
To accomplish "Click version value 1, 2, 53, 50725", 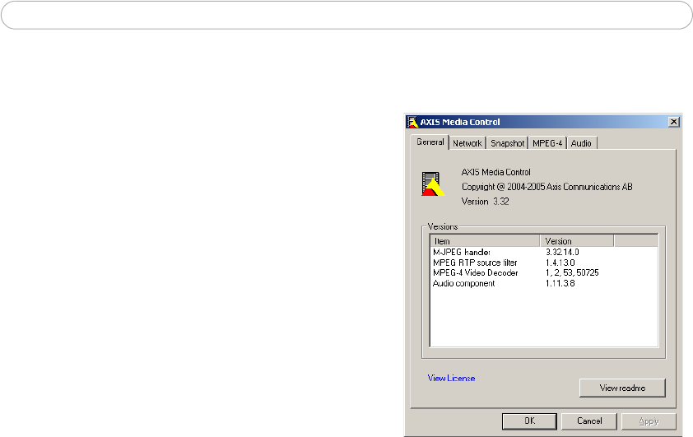I will click(572, 273).
